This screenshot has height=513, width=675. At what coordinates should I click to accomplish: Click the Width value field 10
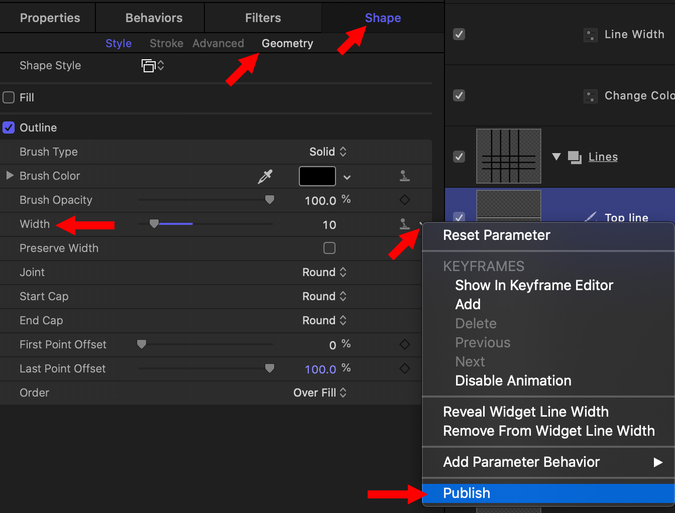329,225
